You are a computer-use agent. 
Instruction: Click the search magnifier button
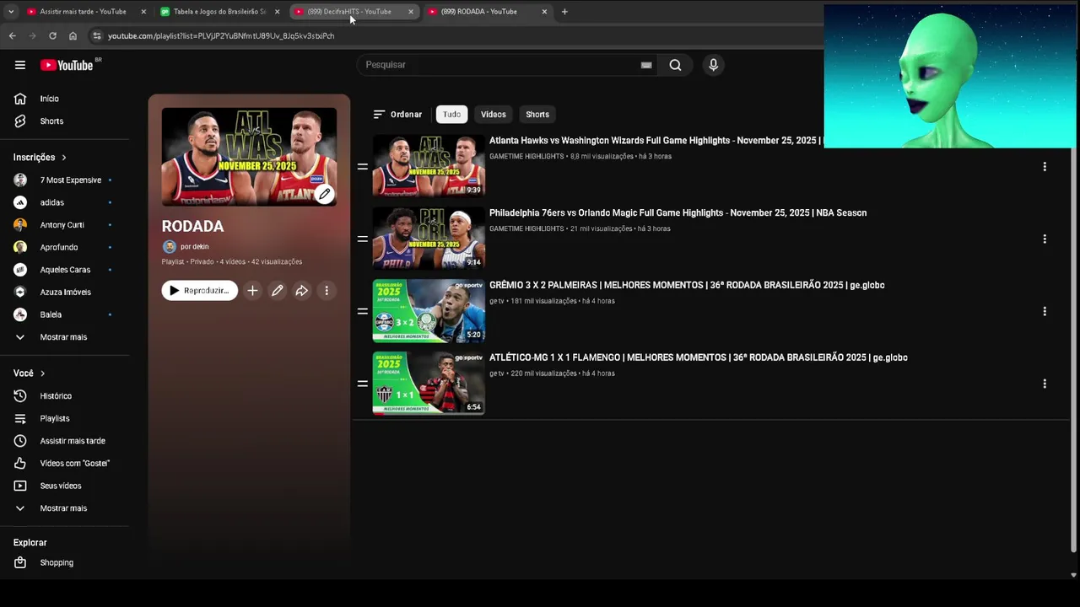(675, 65)
